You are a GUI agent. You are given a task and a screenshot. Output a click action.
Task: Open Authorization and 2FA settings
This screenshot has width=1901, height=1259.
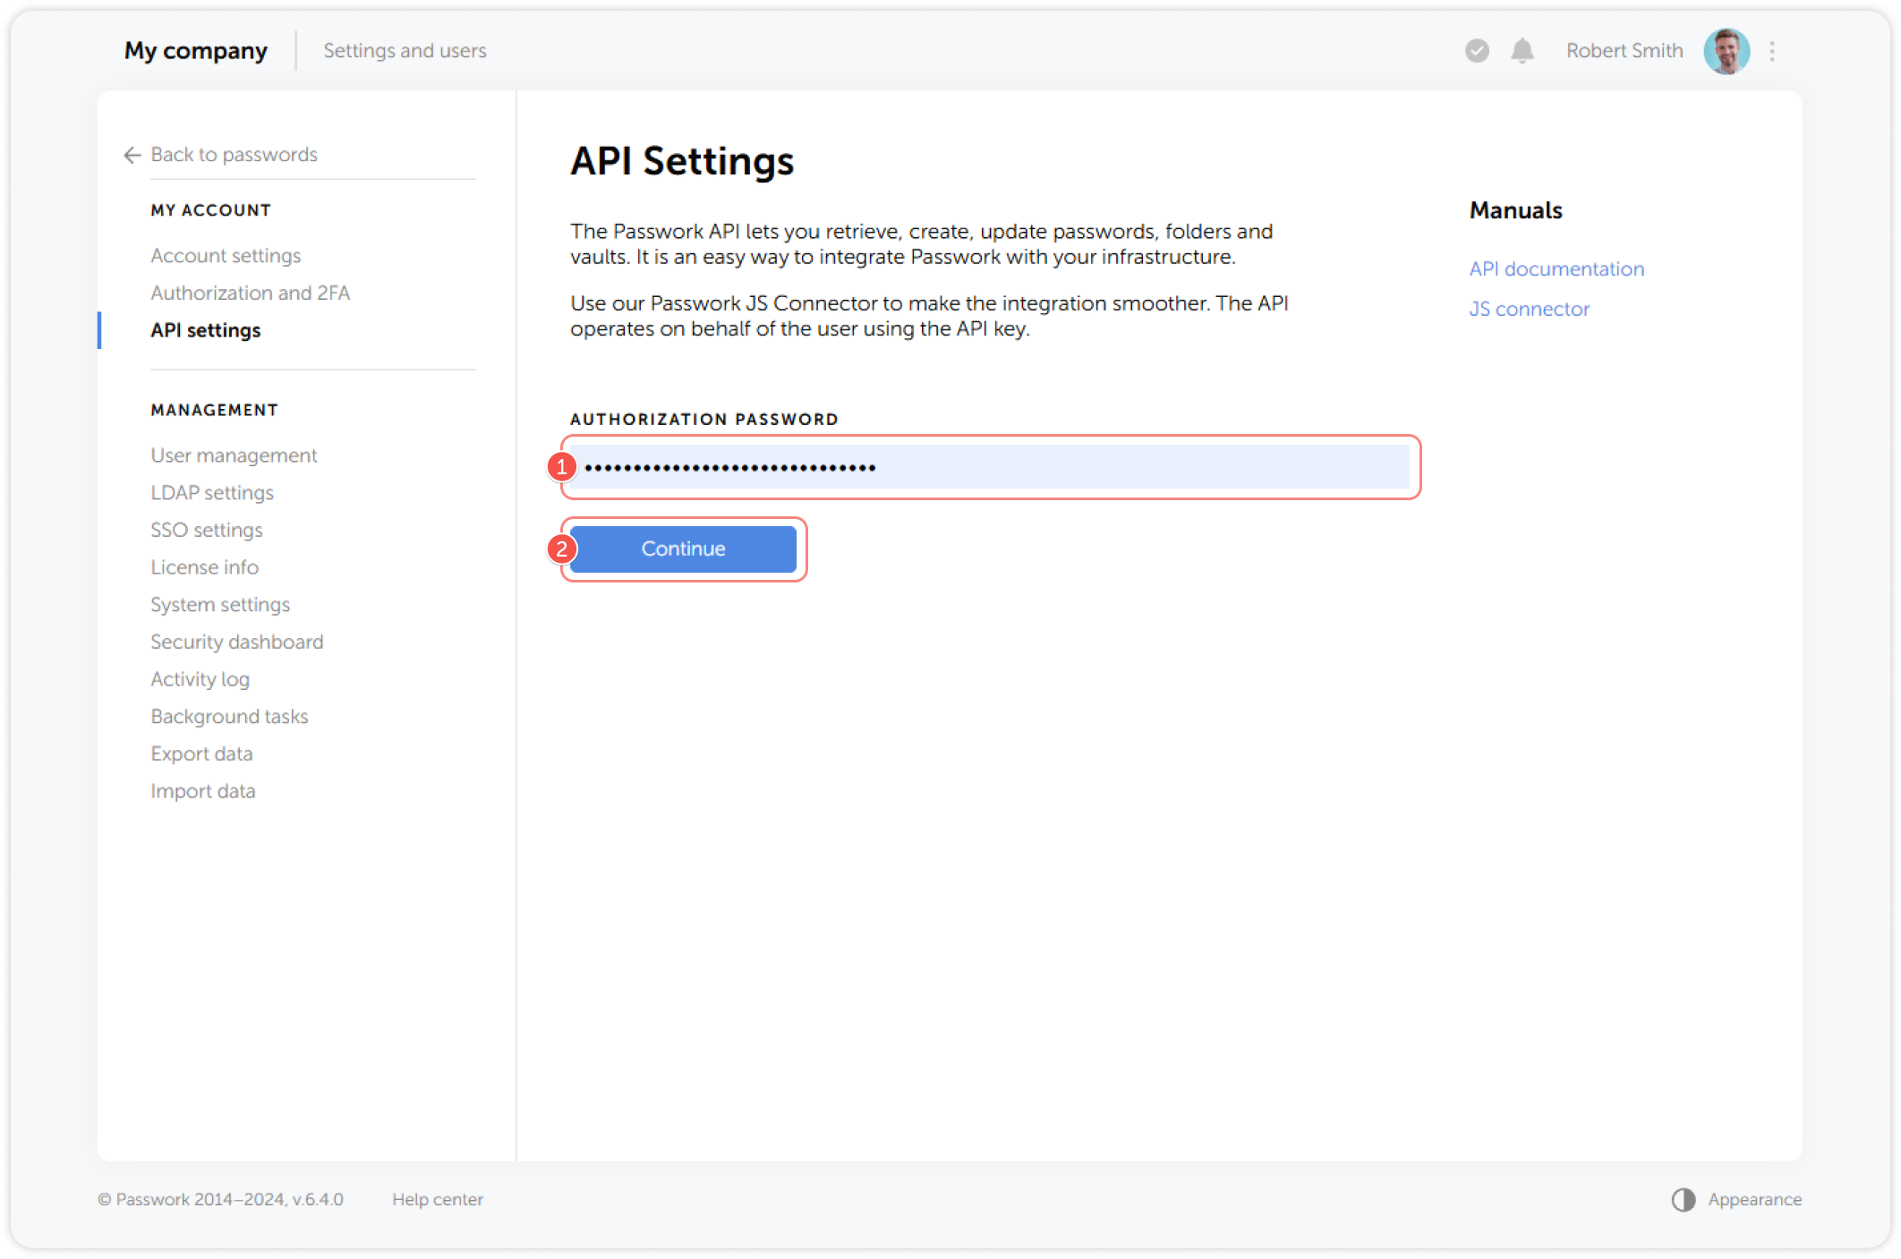click(250, 293)
